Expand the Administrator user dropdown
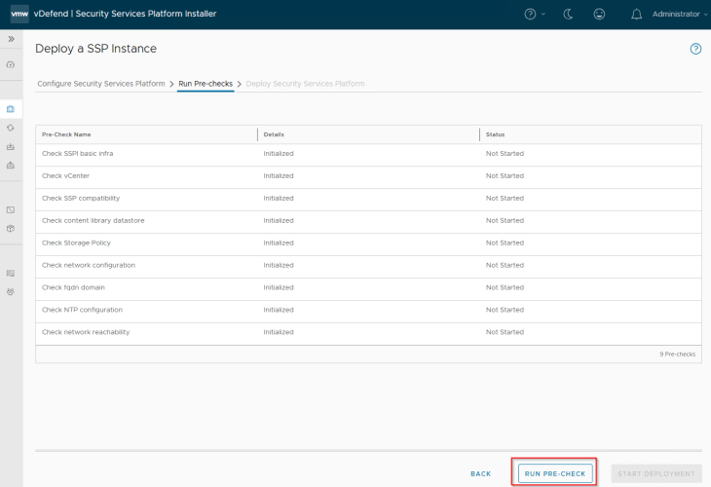Screen dimensions: 711x487 [678, 15]
